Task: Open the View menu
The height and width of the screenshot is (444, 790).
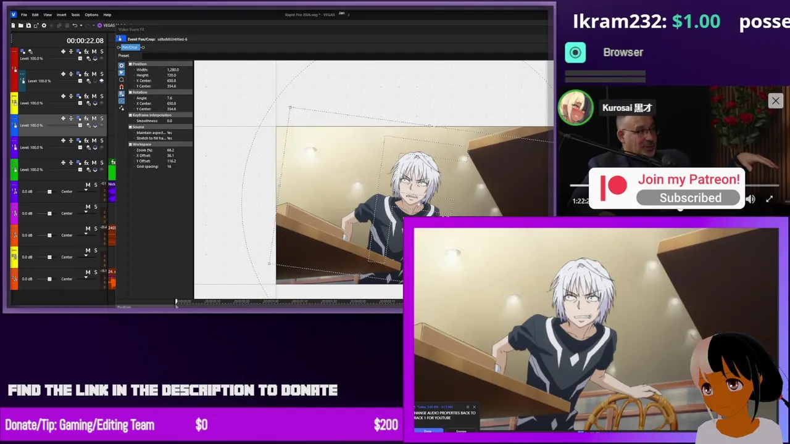Action: coord(48,15)
